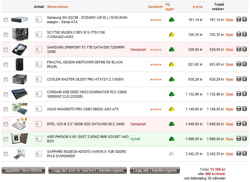Click star rating for ASUS M4A89GTD PRO

tap(156, 109)
